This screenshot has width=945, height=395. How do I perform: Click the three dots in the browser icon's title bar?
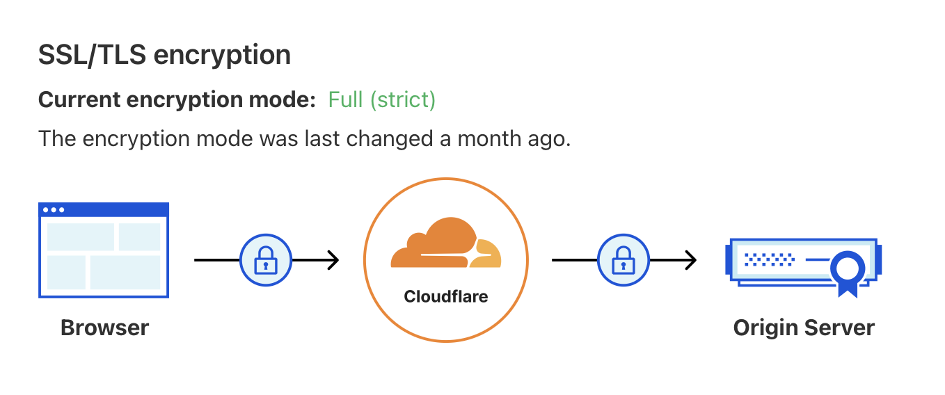pos(54,209)
